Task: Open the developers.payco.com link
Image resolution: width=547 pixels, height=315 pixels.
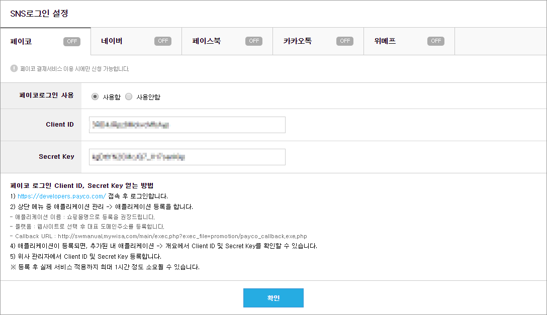Action: 61,196
